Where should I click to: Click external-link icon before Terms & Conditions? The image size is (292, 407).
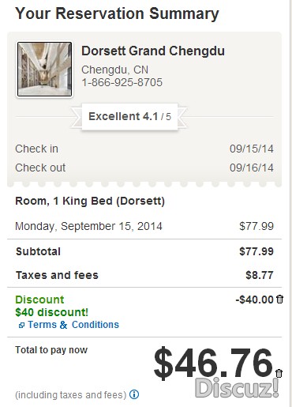coord(21,326)
